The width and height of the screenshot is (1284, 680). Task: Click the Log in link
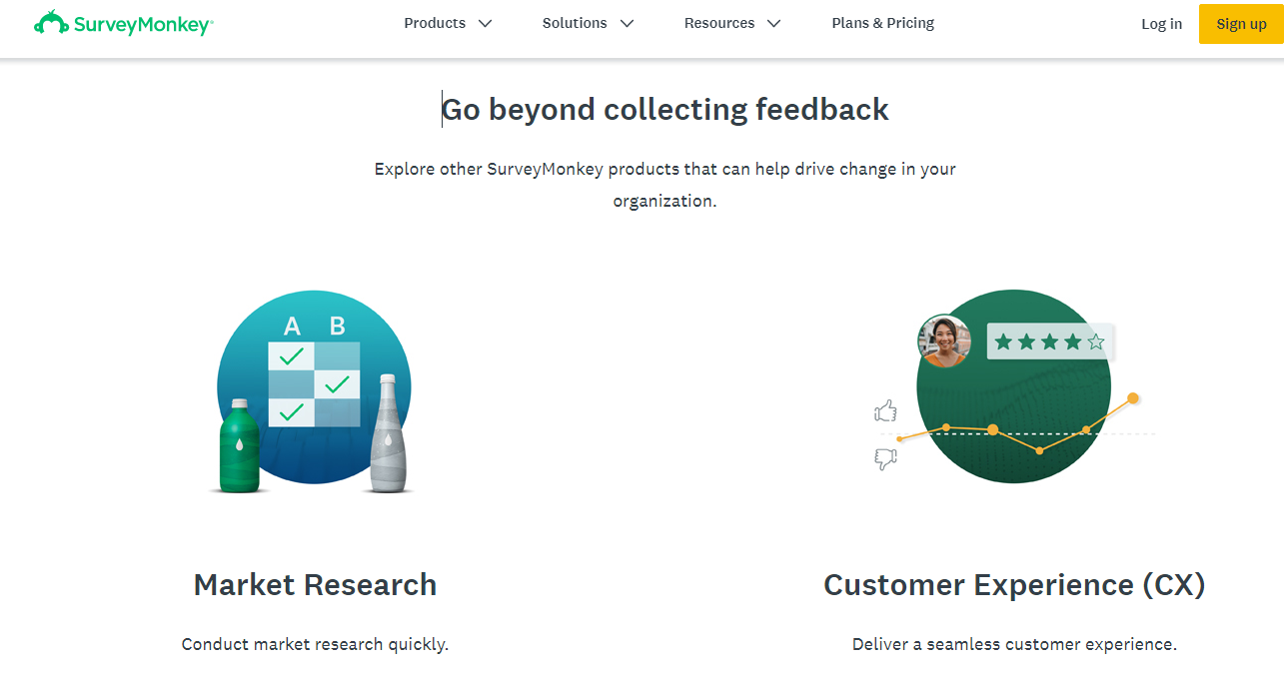pos(1161,24)
